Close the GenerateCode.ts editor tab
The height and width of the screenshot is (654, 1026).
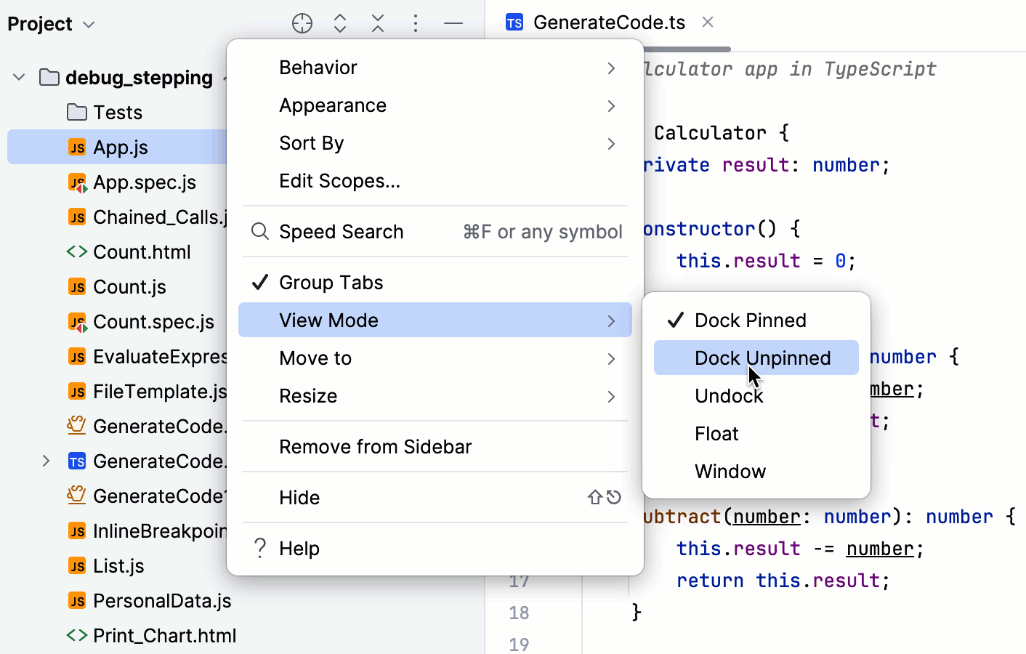pyautogui.click(x=708, y=22)
